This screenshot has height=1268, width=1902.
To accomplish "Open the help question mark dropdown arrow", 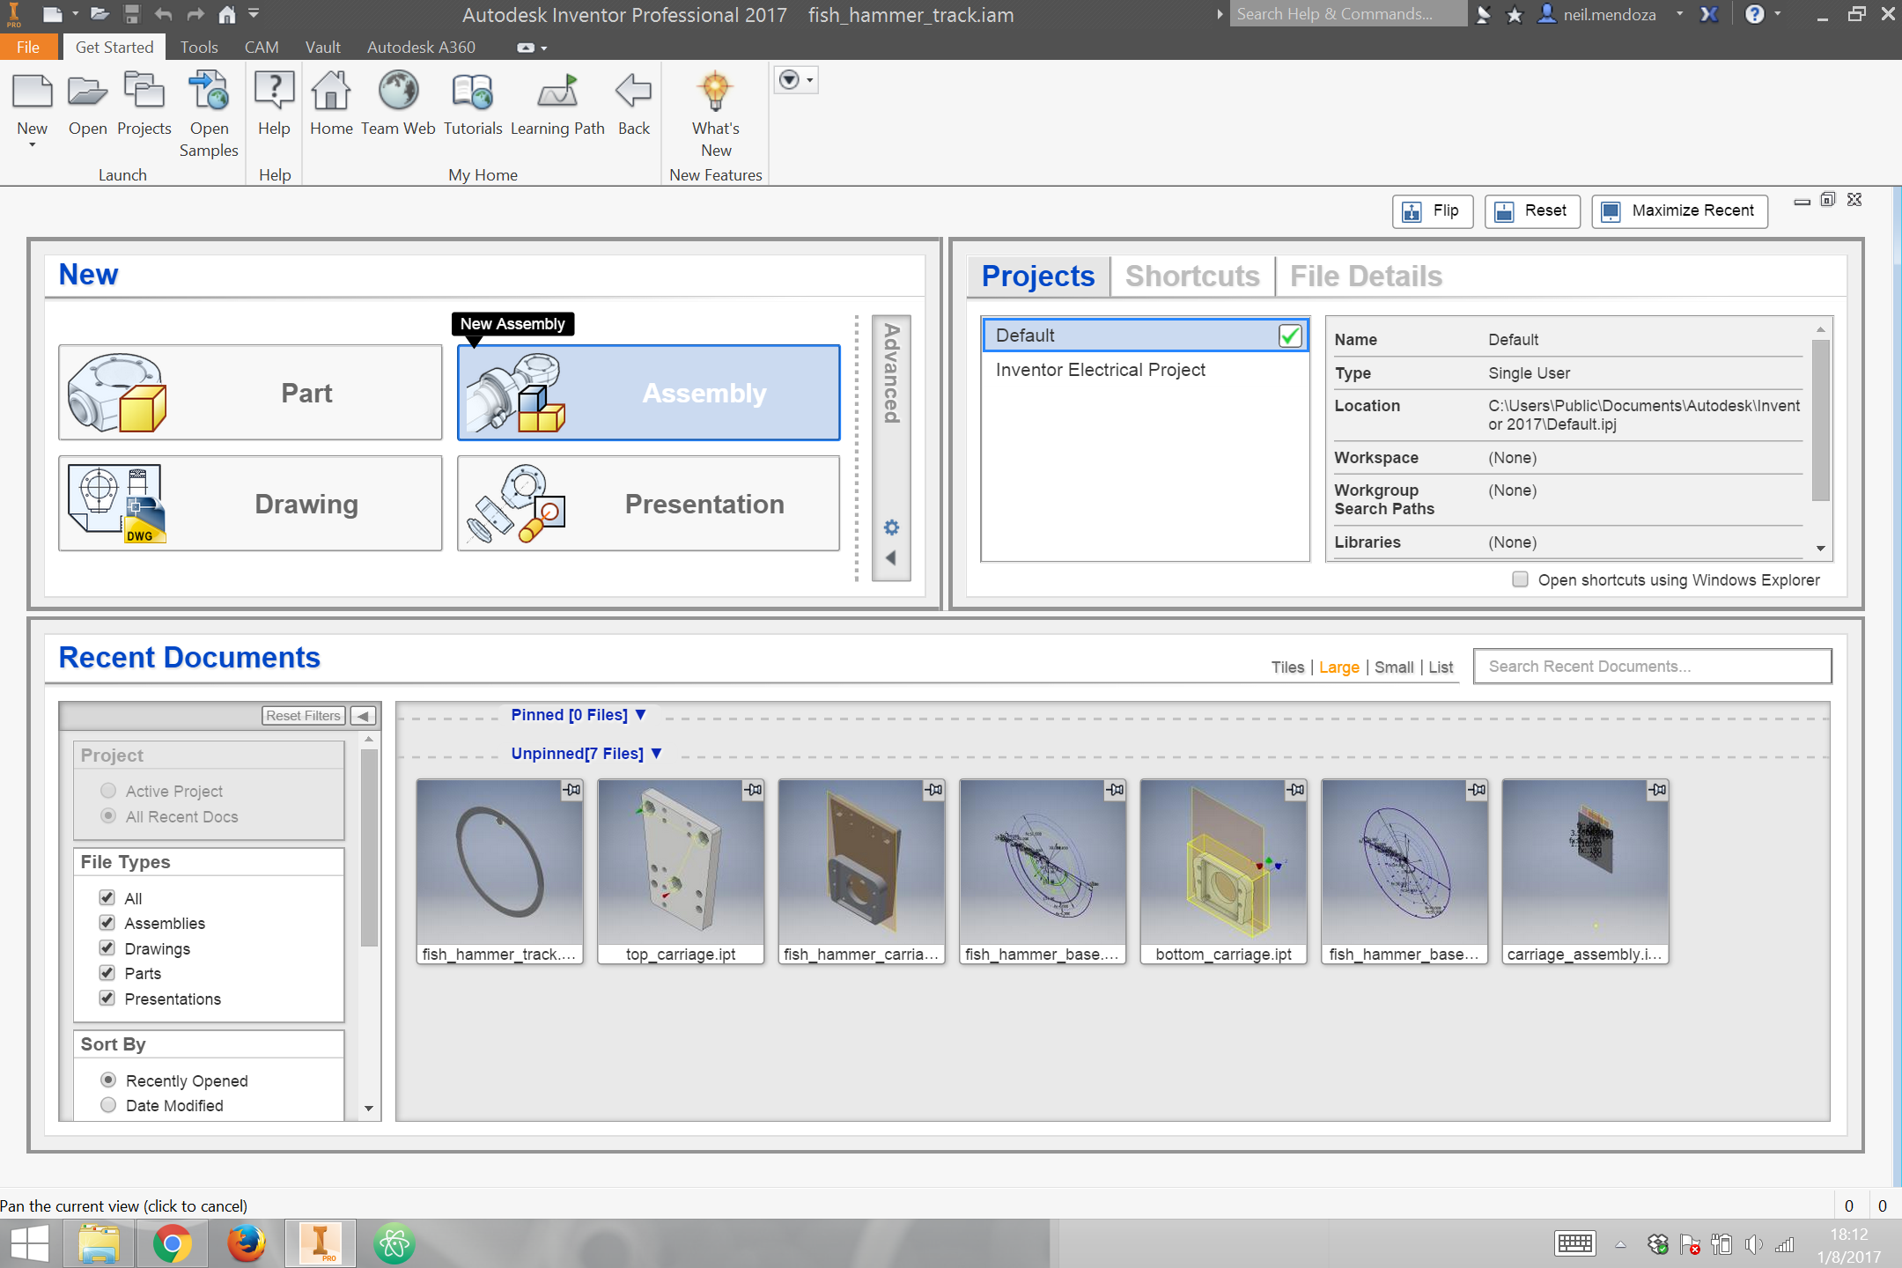I will coord(1778,14).
